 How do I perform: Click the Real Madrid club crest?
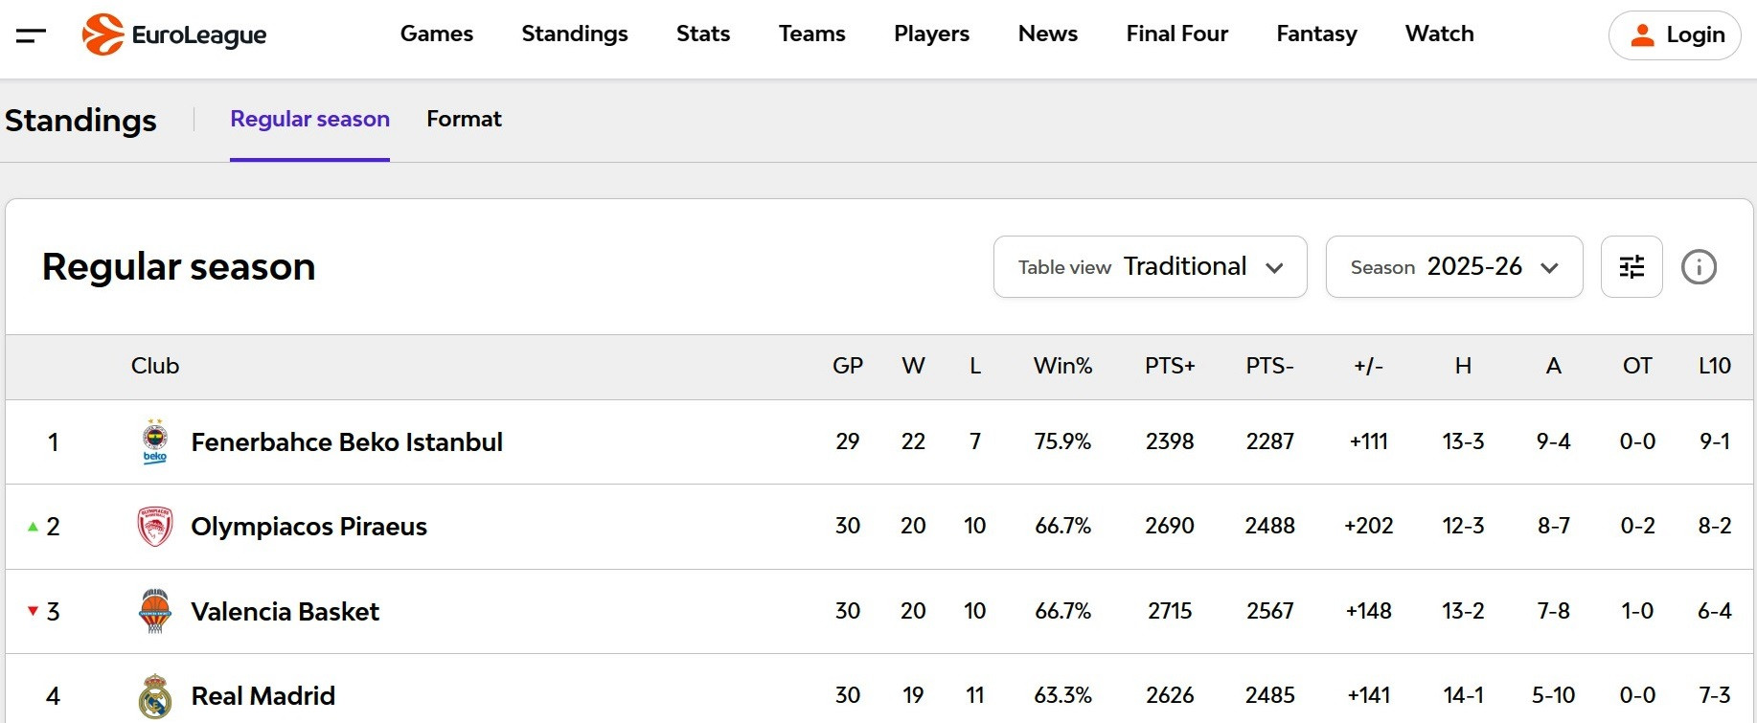[155, 696]
